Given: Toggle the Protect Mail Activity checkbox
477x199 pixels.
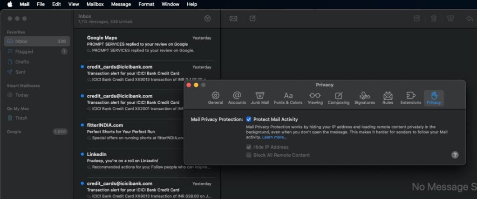Looking at the screenshot, I should [x=249, y=119].
